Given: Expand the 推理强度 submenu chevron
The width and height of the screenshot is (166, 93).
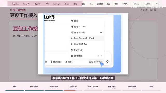Looking at the screenshot, I should tap(101, 56).
